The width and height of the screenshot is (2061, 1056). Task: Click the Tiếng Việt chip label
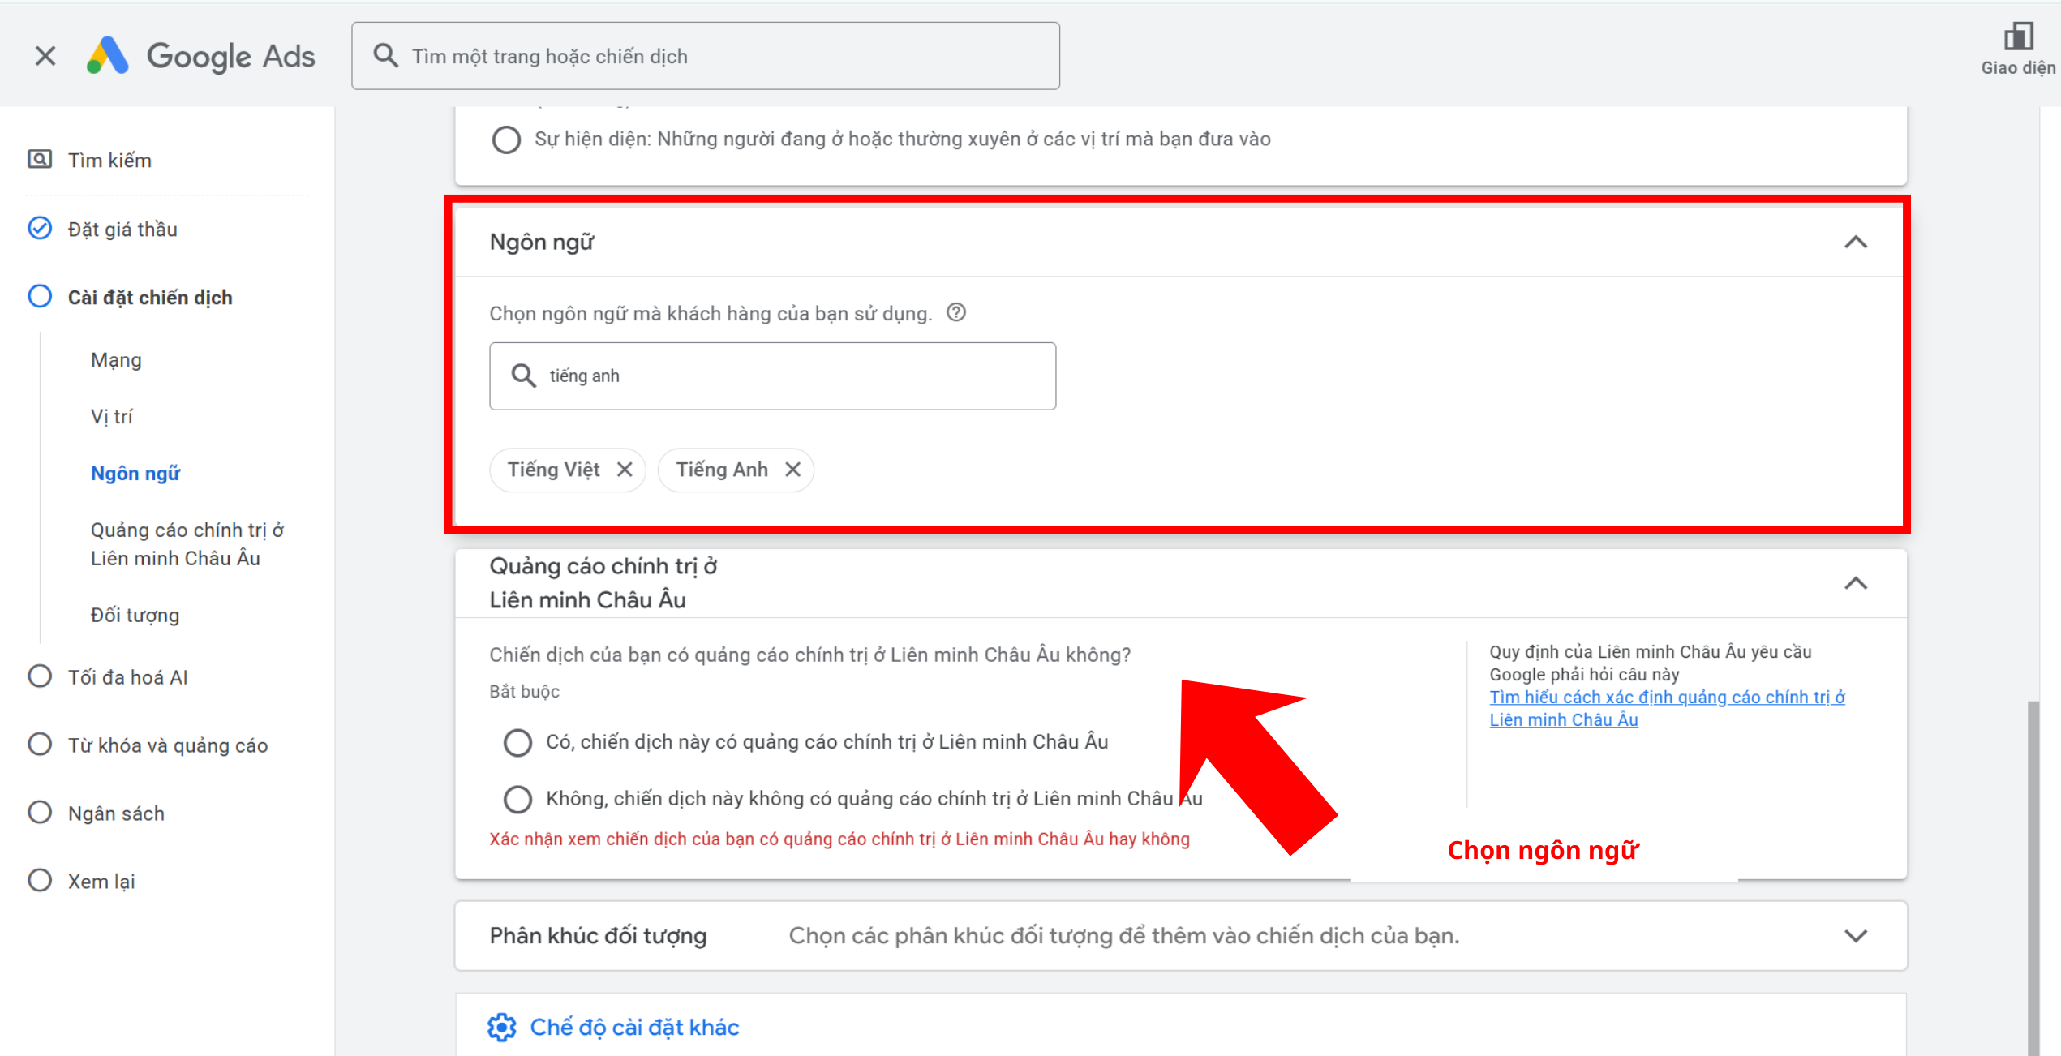553,470
